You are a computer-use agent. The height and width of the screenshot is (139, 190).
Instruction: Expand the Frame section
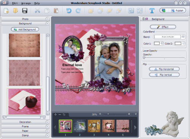point(47,126)
